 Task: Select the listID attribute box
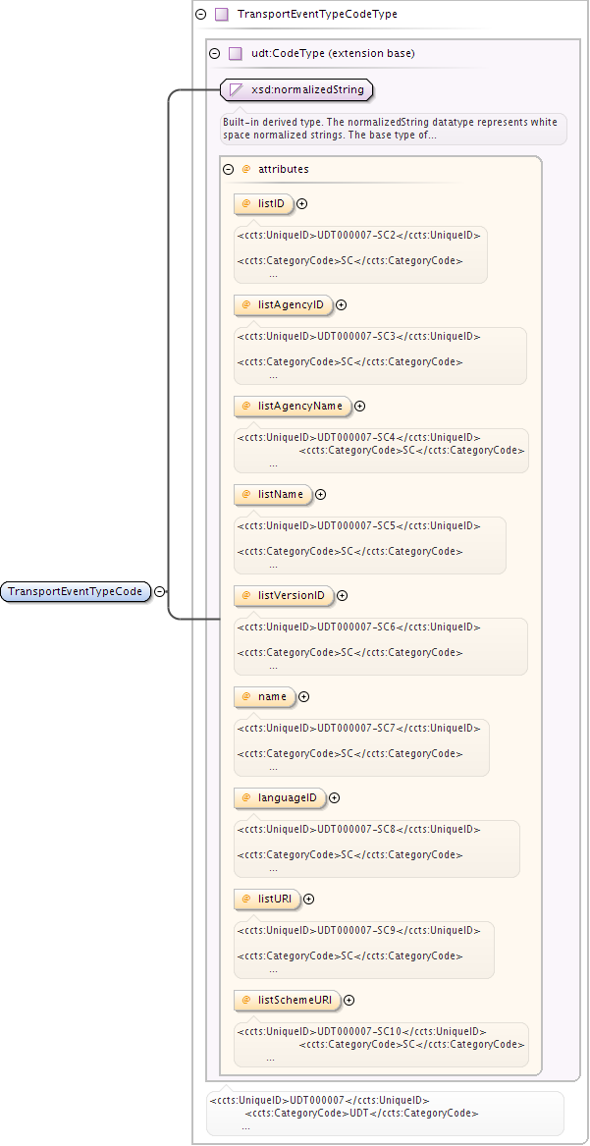tap(264, 204)
